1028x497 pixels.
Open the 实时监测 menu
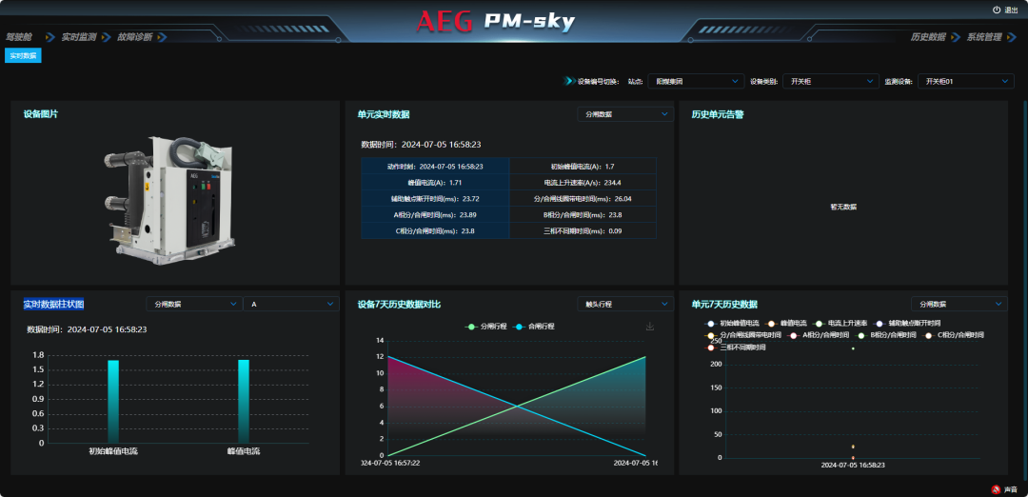[79, 37]
